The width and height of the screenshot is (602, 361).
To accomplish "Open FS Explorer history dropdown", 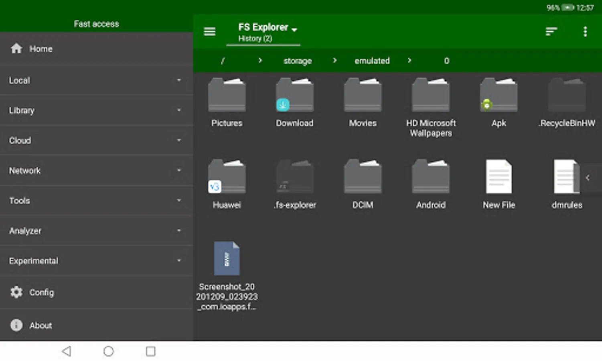I will pos(267,32).
